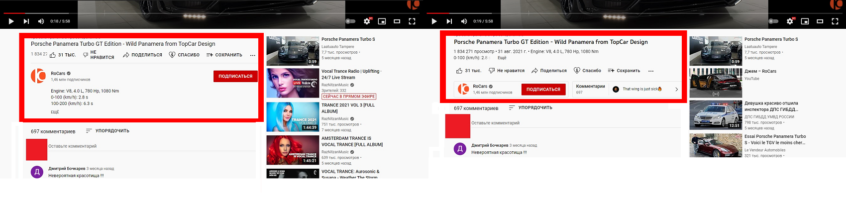Screen dimensions: 846x210
Task: Click 'Оставьте комментарий' field on right page
Action: click(x=575, y=123)
